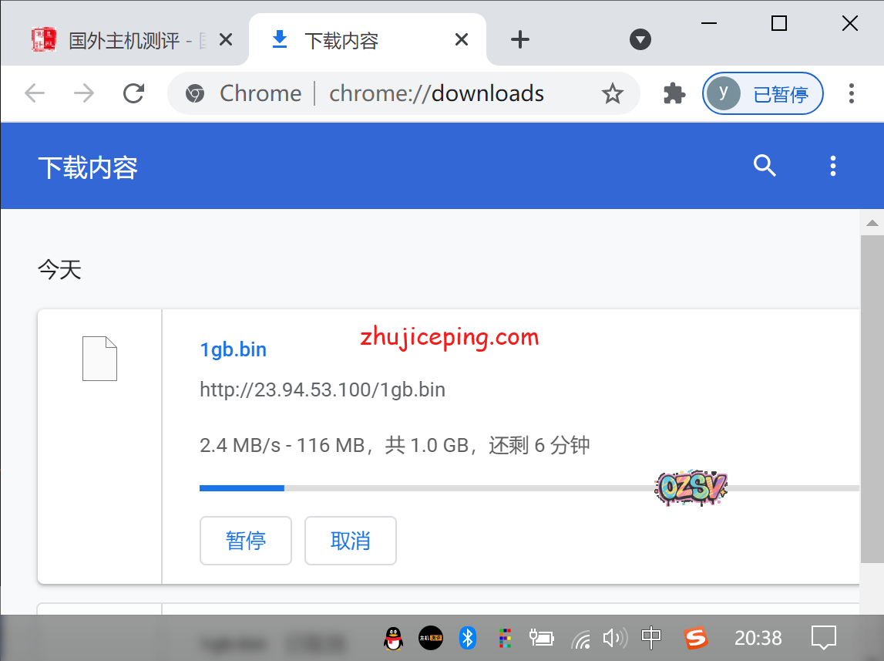Reload the current page

134,93
